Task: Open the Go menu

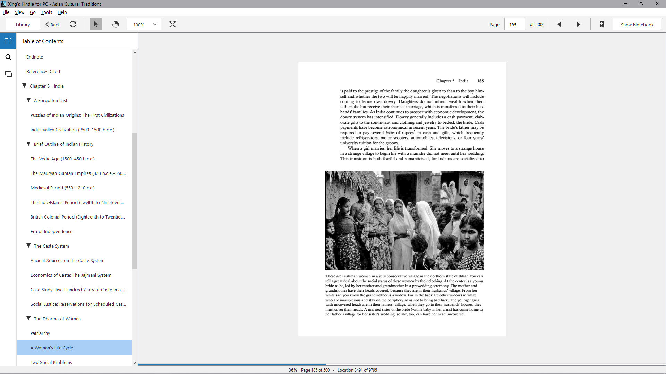Action: [x=33, y=12]
